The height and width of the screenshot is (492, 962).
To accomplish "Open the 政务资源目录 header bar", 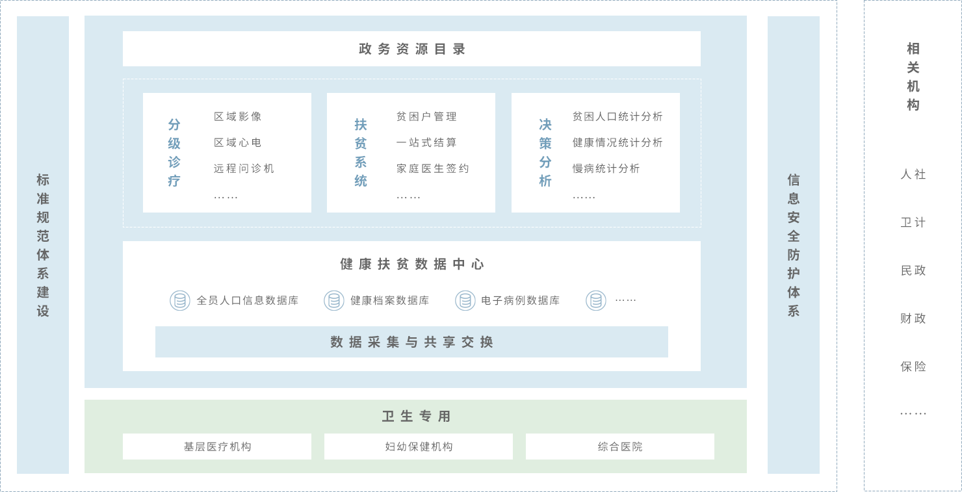I will (411, 49).
